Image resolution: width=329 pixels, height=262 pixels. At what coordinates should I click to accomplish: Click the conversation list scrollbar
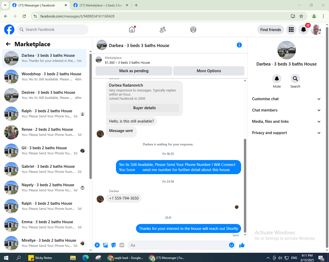point(90,116)
